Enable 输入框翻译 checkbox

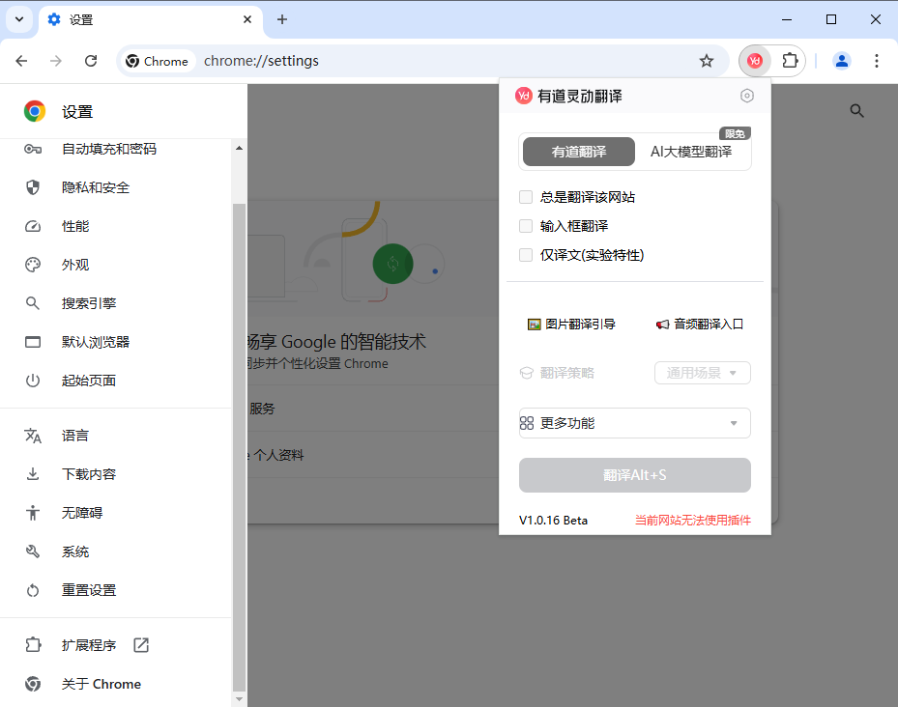pos(525,225)
